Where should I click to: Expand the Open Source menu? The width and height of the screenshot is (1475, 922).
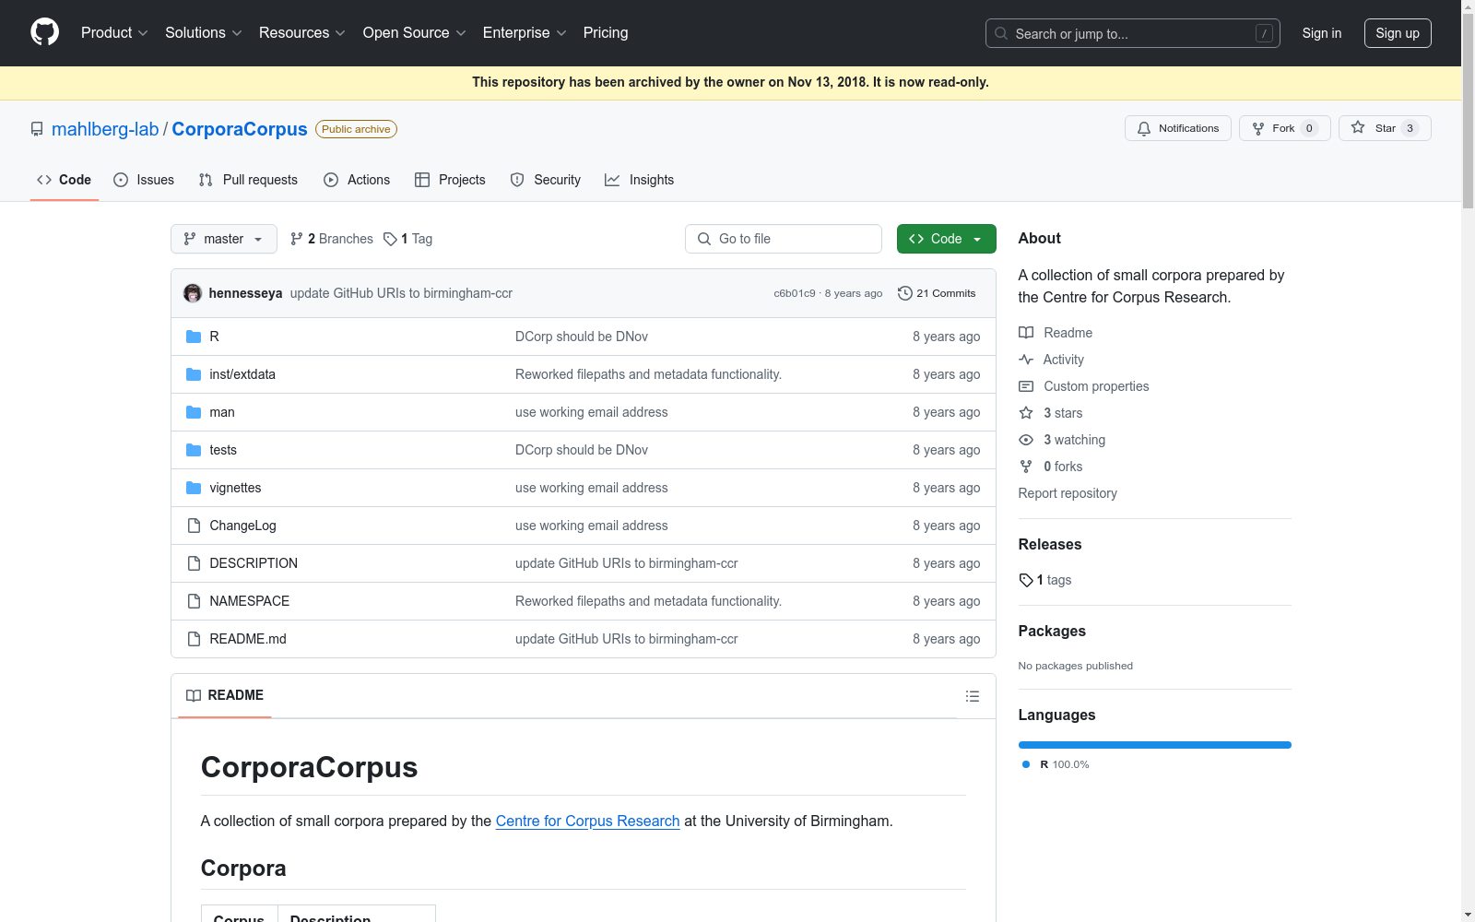tap(415, 32)
